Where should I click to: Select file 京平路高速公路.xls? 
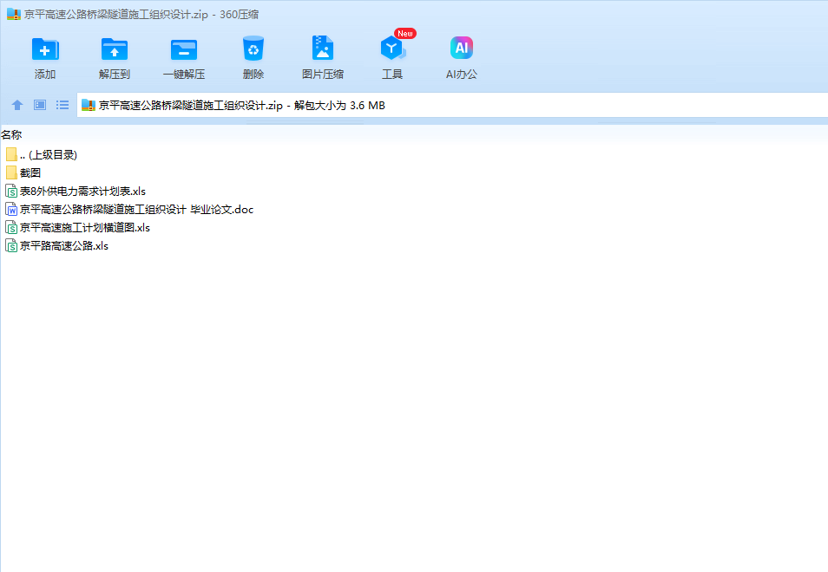(56, 245)
